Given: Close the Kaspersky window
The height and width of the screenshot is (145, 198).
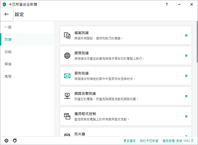Looking at the screenshot, I should 192,4.
